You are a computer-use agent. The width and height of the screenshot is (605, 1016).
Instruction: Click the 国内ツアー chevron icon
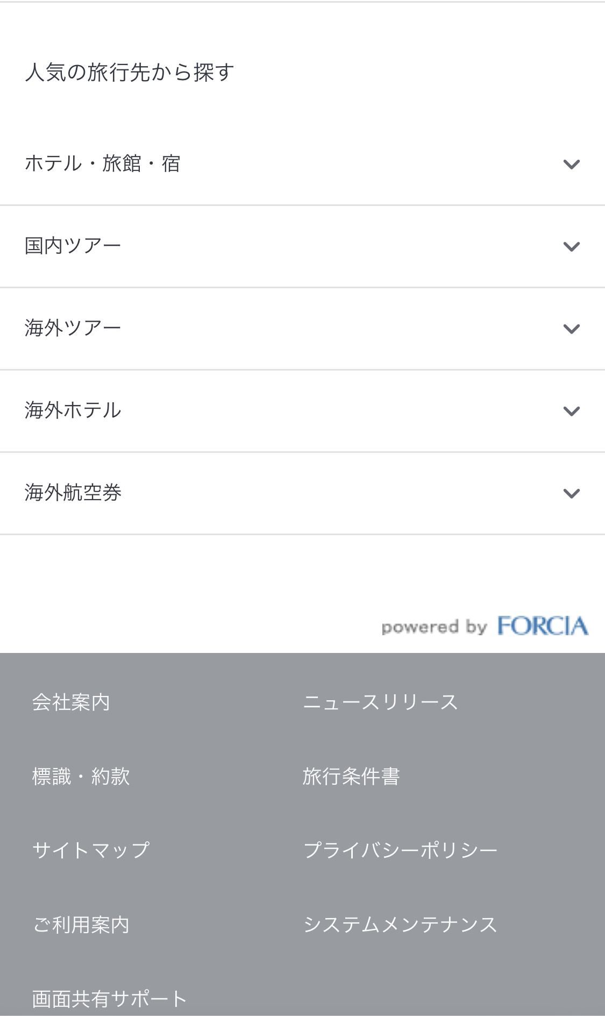tap(571, 246)
